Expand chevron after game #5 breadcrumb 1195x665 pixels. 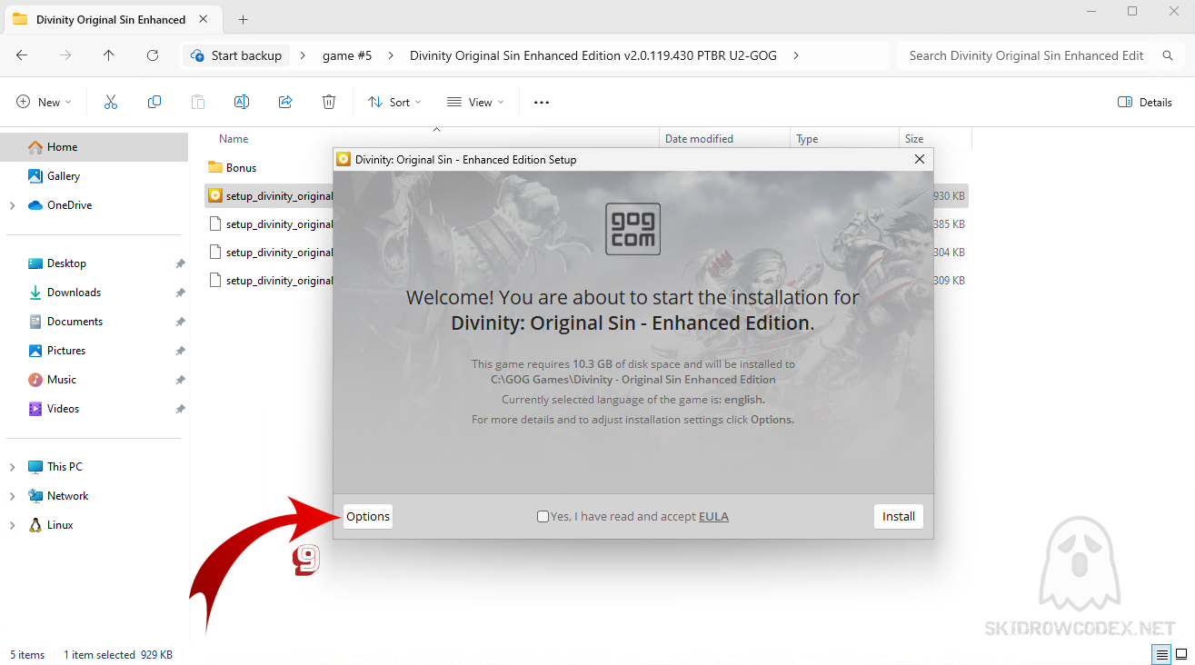pos(391,55)
